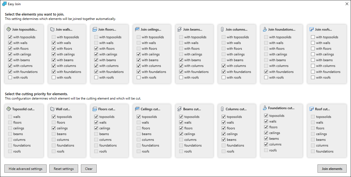
Task: Enable 'with roofs' under Join toposolids
Action: (x=10, y=77)
